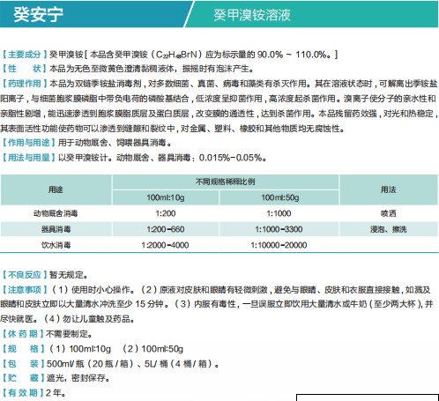Click the 【药理作用】 heading
The height and width of the screenshot is (401, 439).
point(25,84)
